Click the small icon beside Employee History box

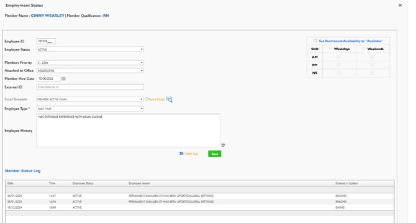coord(223,145)
